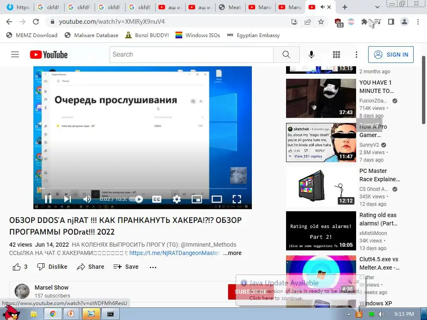
Task: Open the media control playlist icon
Action: [377, 22]
